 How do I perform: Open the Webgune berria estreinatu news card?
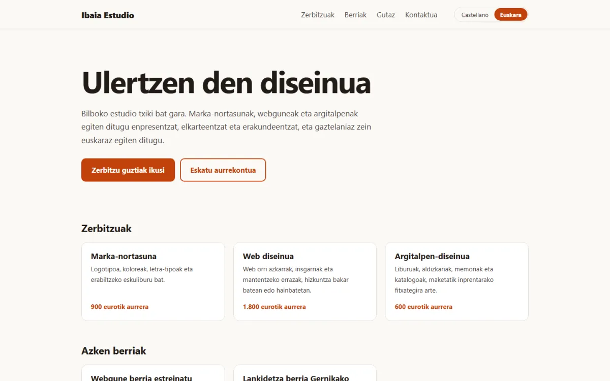[x=153, y=373]
